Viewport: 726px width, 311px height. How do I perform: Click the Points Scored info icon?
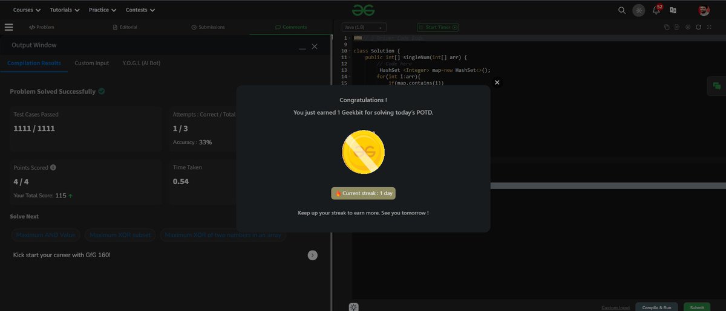pos(53,167)
